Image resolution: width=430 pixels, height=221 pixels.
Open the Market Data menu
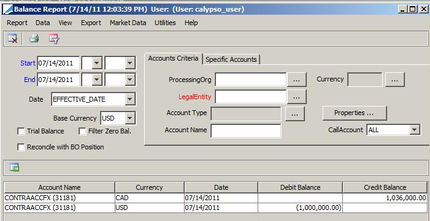tap(128, 23)
